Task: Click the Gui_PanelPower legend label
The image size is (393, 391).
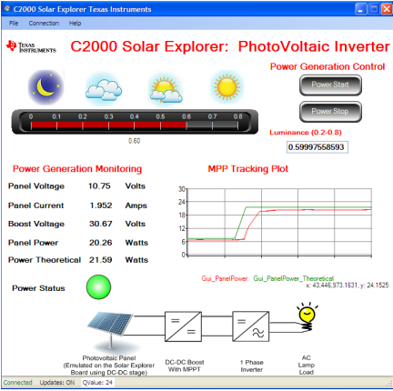Action: pyautogui.click(x=225, y=278)
